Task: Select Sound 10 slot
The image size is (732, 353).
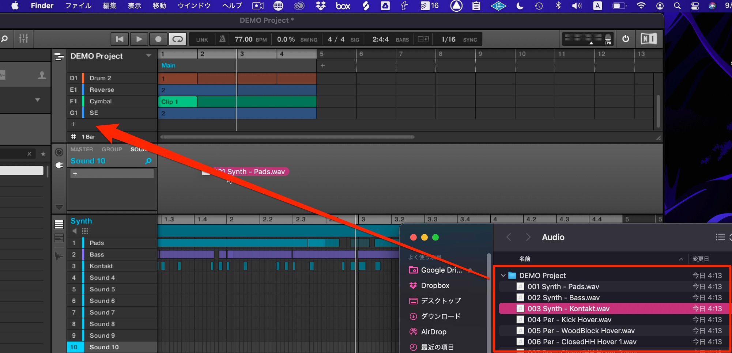Action: click(112, 347)
